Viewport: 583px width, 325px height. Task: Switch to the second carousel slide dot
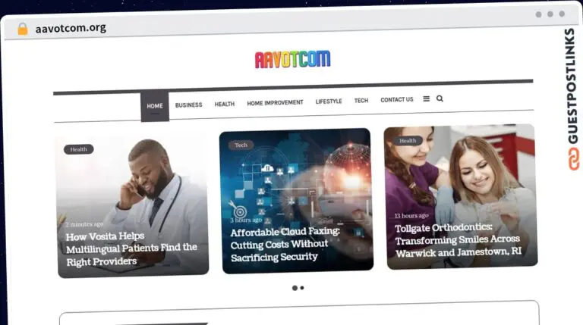click(x=302, y=288)
